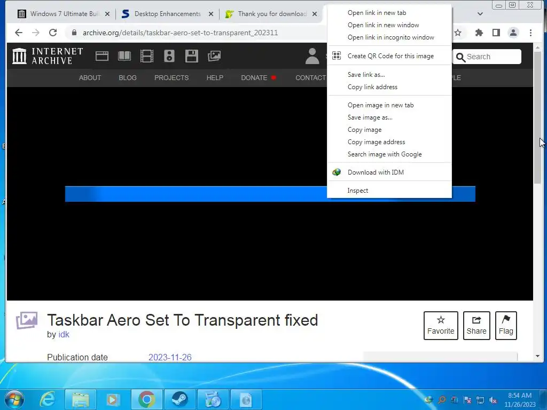Close the Thank you for download tab
Image resolution: width=547 pixels, height=410 pixels.
(314, 14)
